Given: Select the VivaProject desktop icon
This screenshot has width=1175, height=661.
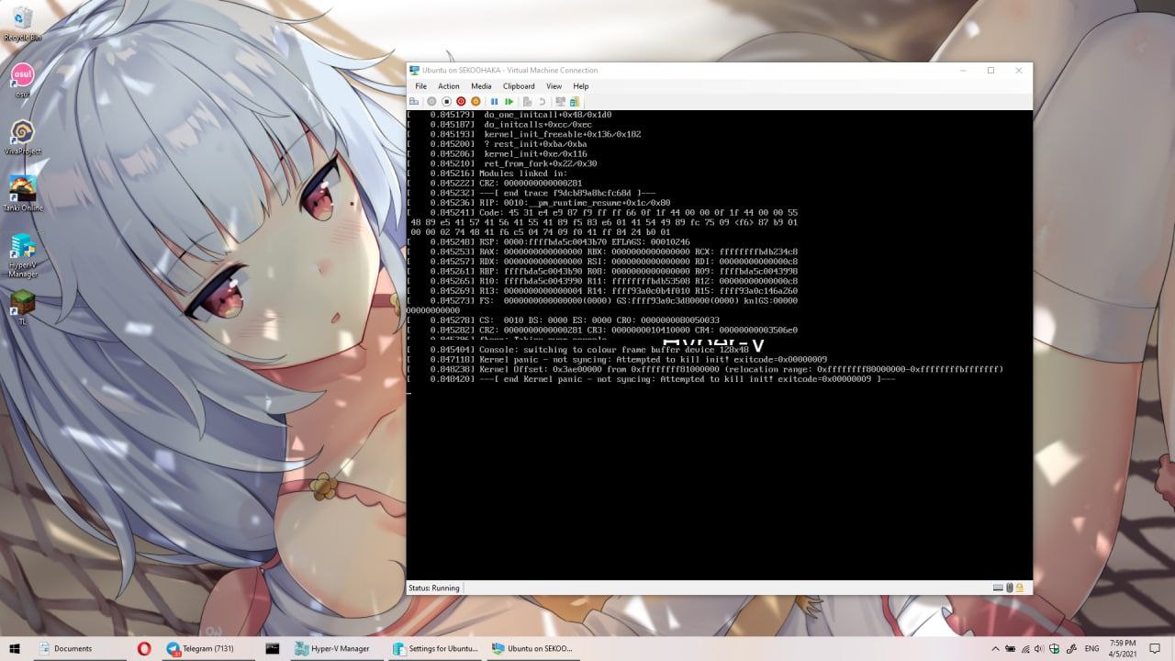Looking at the screenshot, I should tap(23, 138).
